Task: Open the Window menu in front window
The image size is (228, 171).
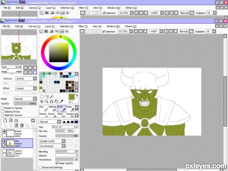Action: tap(113, 26)
